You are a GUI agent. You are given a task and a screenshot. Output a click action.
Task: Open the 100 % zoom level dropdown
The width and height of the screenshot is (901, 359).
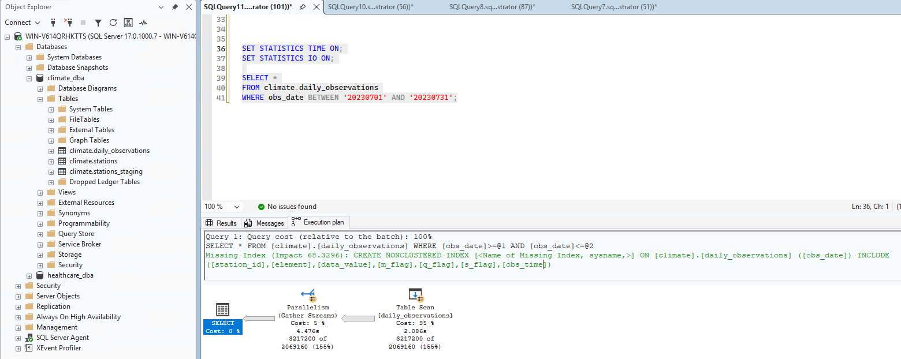point(237,207)
